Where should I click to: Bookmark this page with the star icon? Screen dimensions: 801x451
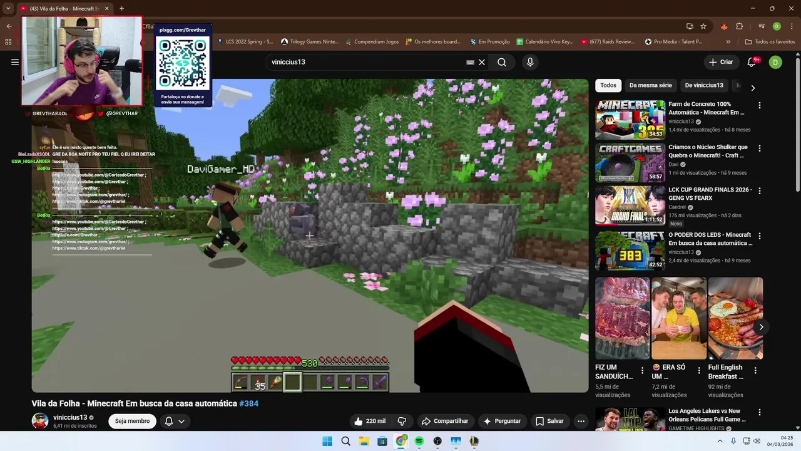[x=703, y=26]
